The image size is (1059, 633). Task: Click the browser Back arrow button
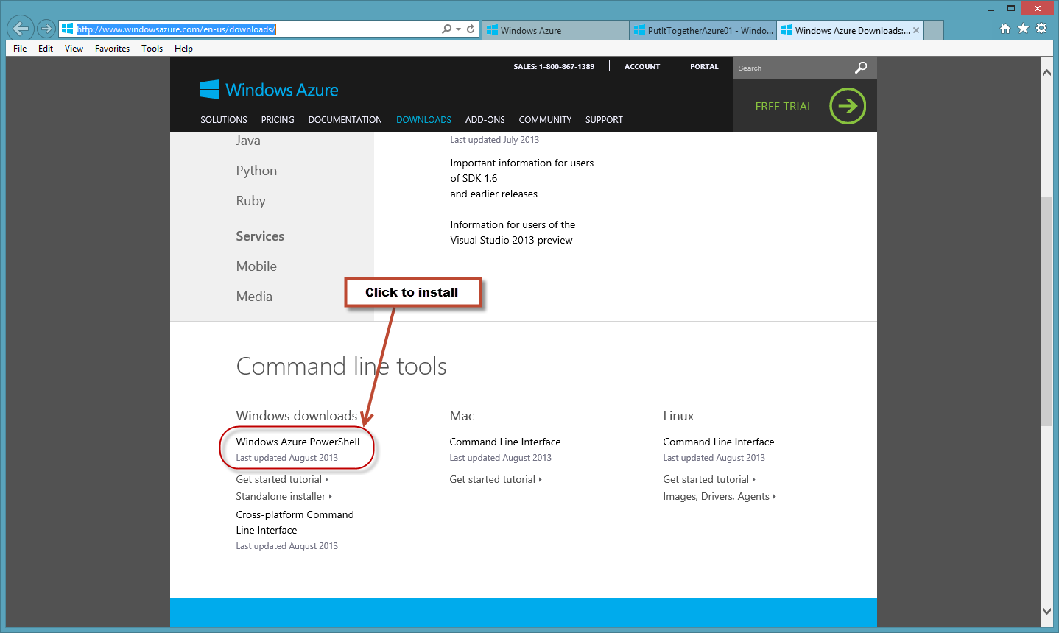21,29
